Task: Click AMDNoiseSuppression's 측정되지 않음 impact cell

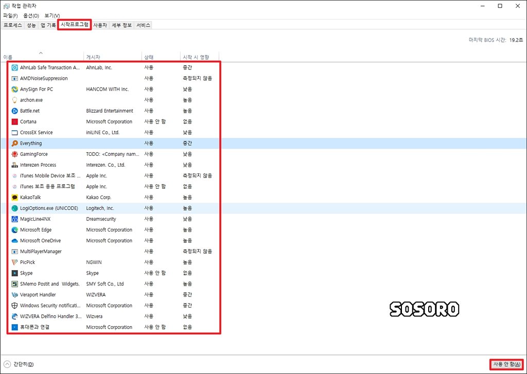Action: (x=198, y=78)
